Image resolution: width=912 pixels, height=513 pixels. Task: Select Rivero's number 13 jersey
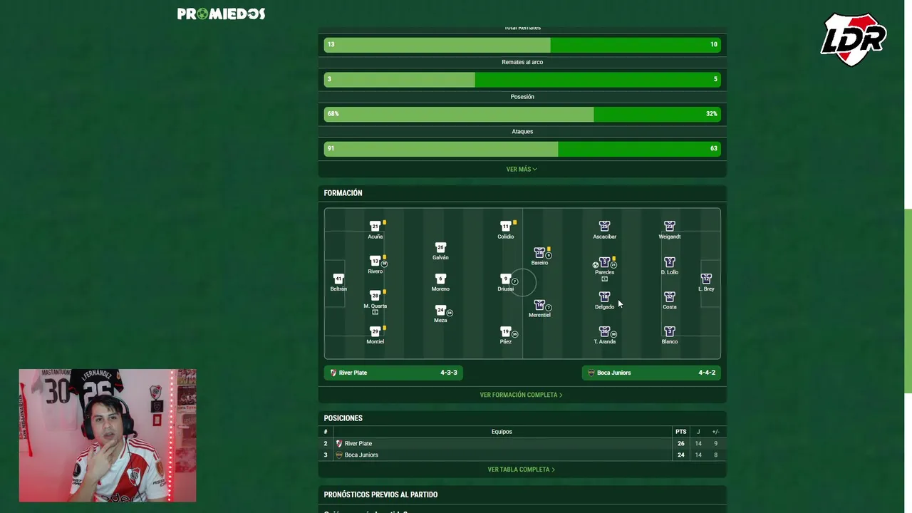pos(375,261)
